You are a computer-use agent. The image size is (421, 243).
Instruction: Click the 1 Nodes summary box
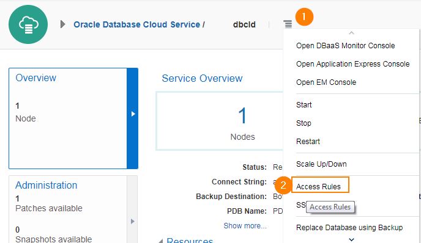(219, 121)
